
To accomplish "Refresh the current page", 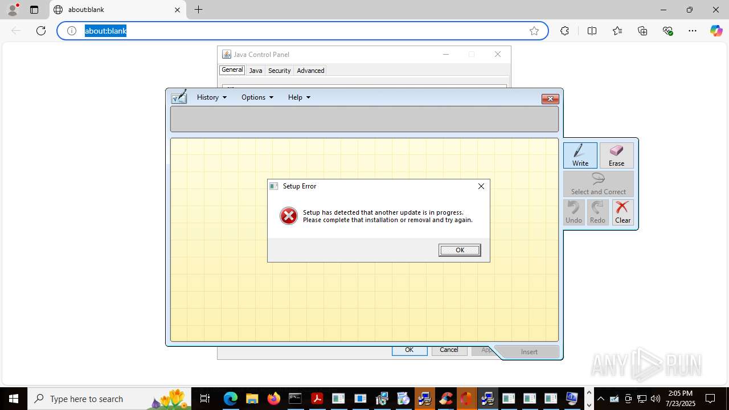I will tap(41, 31).
